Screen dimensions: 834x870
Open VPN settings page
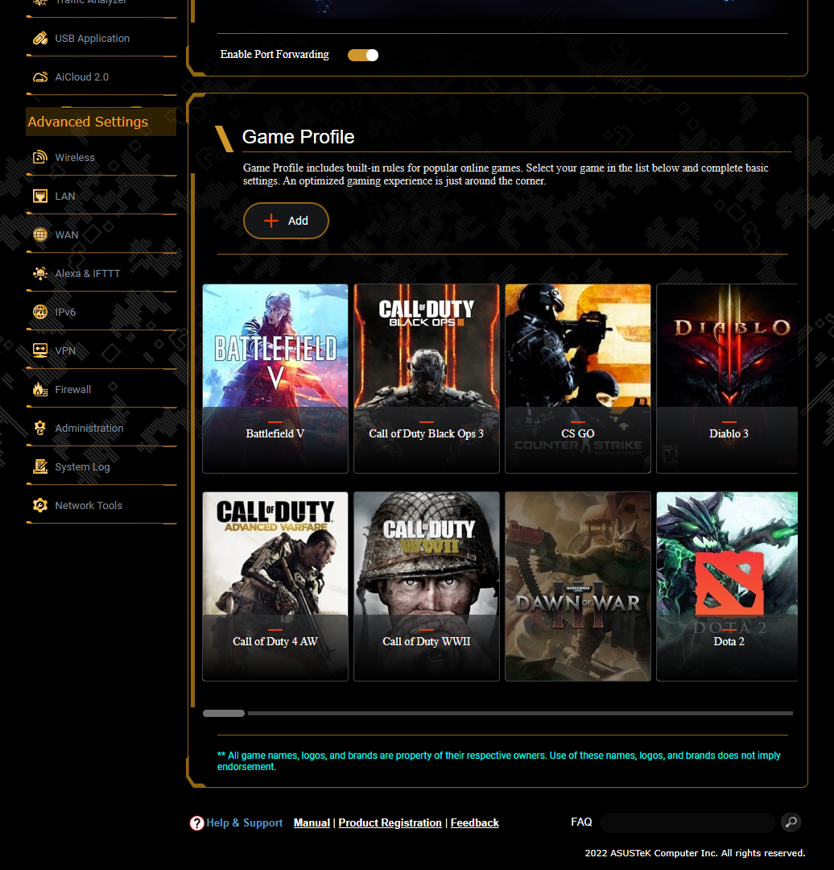point(101,350)
